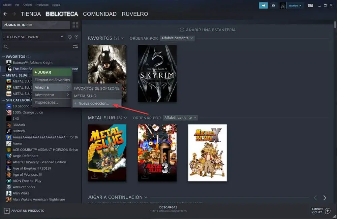
Task: Show ready-to-play games only icon
Action: [x=76, y=37]
